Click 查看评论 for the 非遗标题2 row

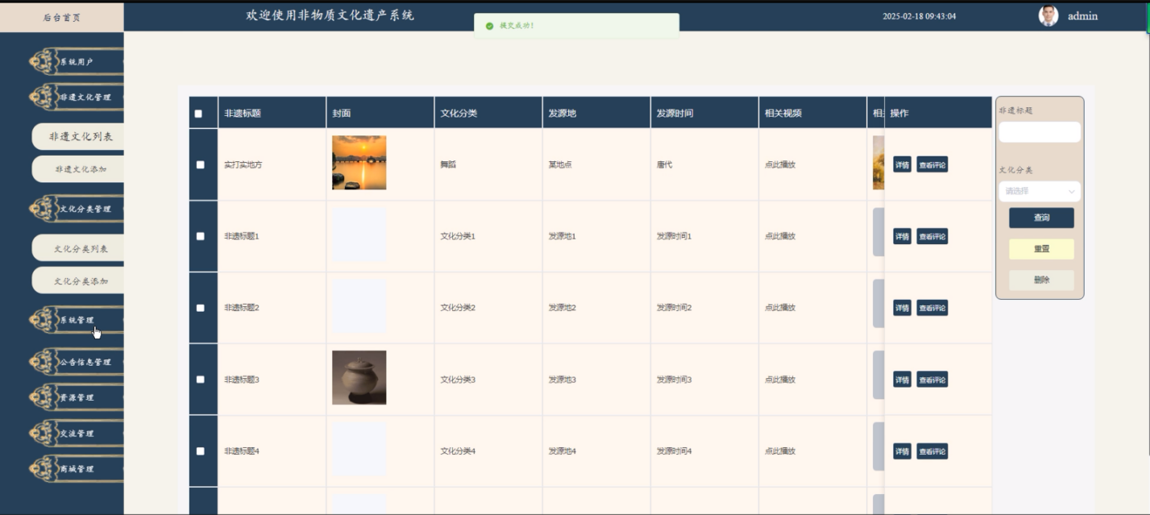pos(932,308)
